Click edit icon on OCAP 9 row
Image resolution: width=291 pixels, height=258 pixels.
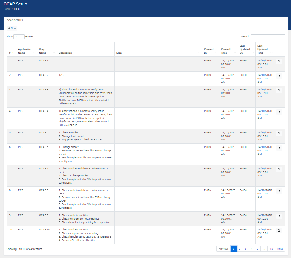pyautogui.click(x=279, y=216)
